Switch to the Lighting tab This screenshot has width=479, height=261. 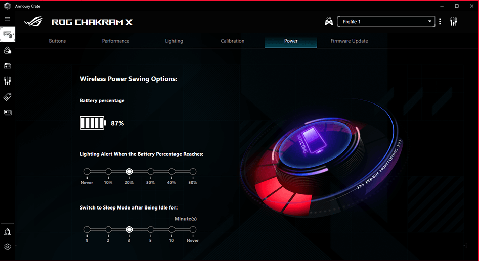click(x=174, y=41)
